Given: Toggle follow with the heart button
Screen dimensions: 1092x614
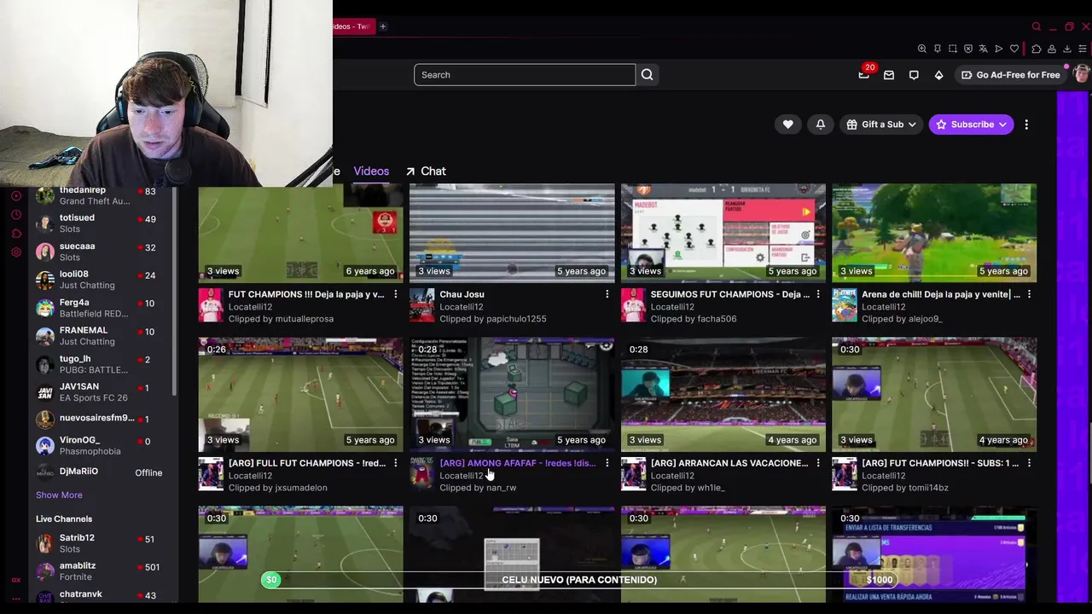Looking at the screenshot, I should tap(788, 125).
